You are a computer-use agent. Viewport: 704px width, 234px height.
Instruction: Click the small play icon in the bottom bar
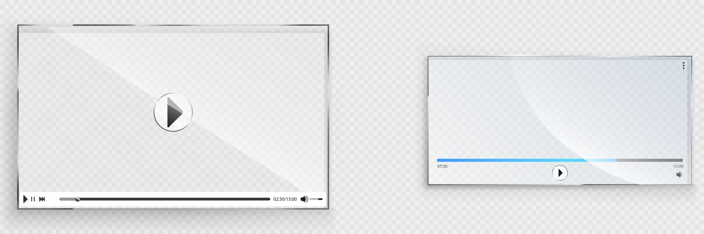pos(25,199)
